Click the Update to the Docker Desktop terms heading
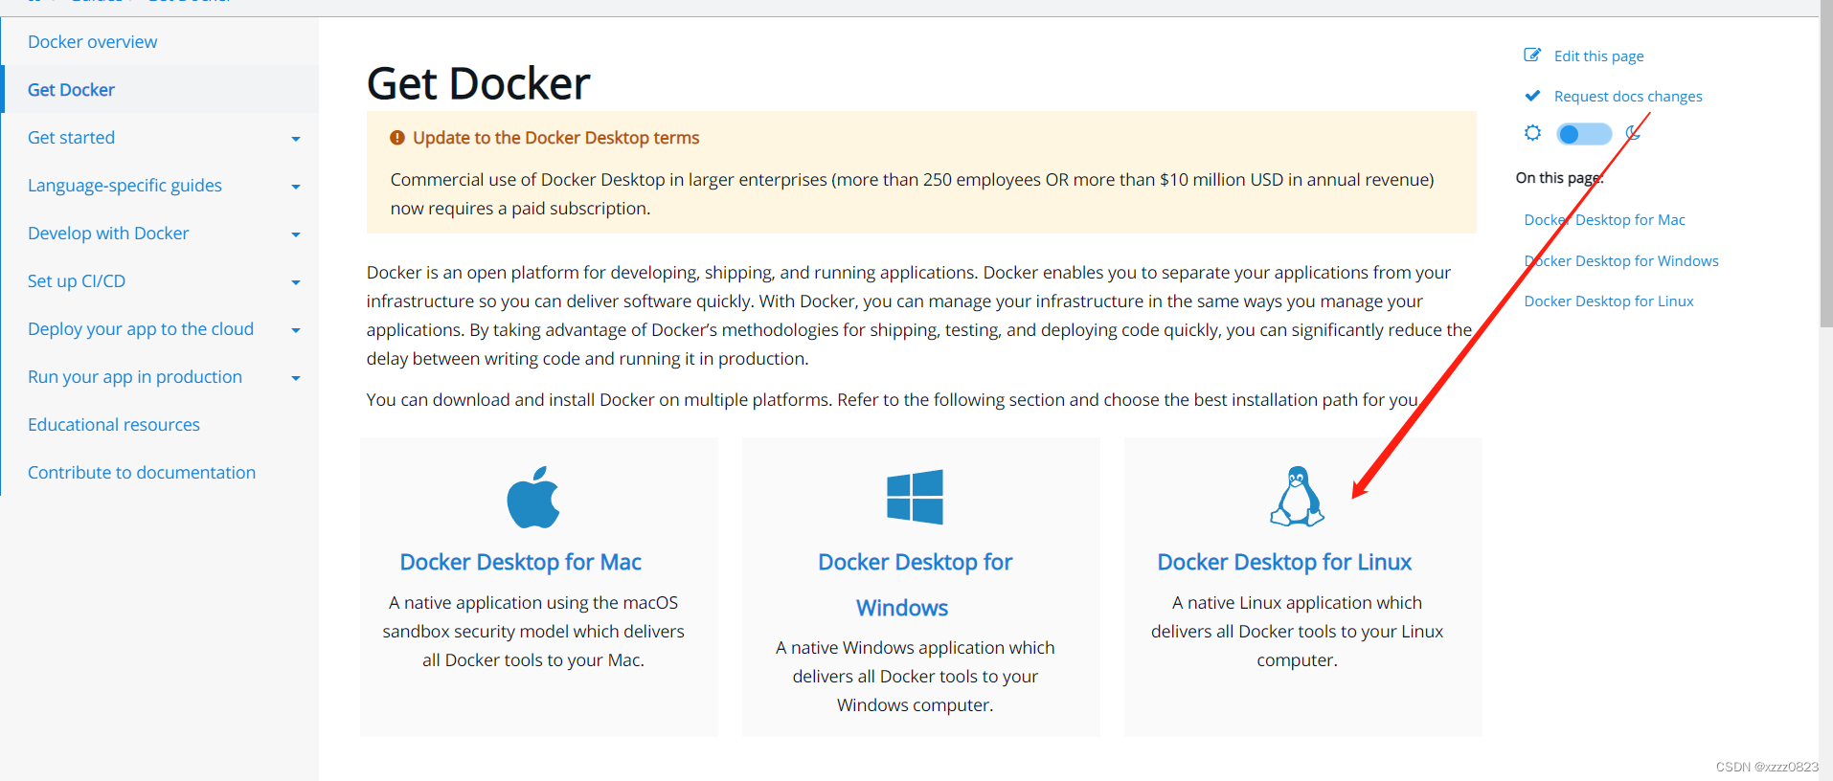This screenshot has width=1833, height=781. tap(555, 138)
